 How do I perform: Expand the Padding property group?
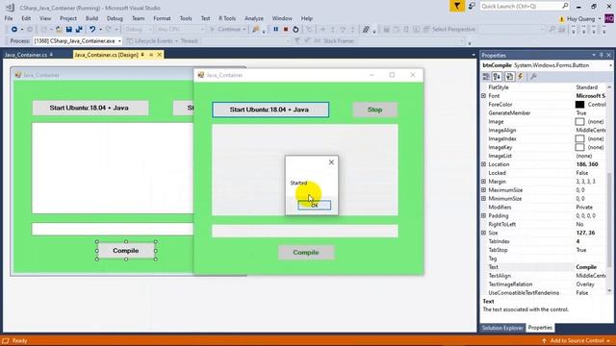click(x=483, y=215)
